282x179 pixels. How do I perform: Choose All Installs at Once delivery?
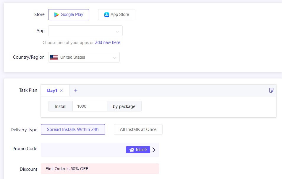[138, 129]
